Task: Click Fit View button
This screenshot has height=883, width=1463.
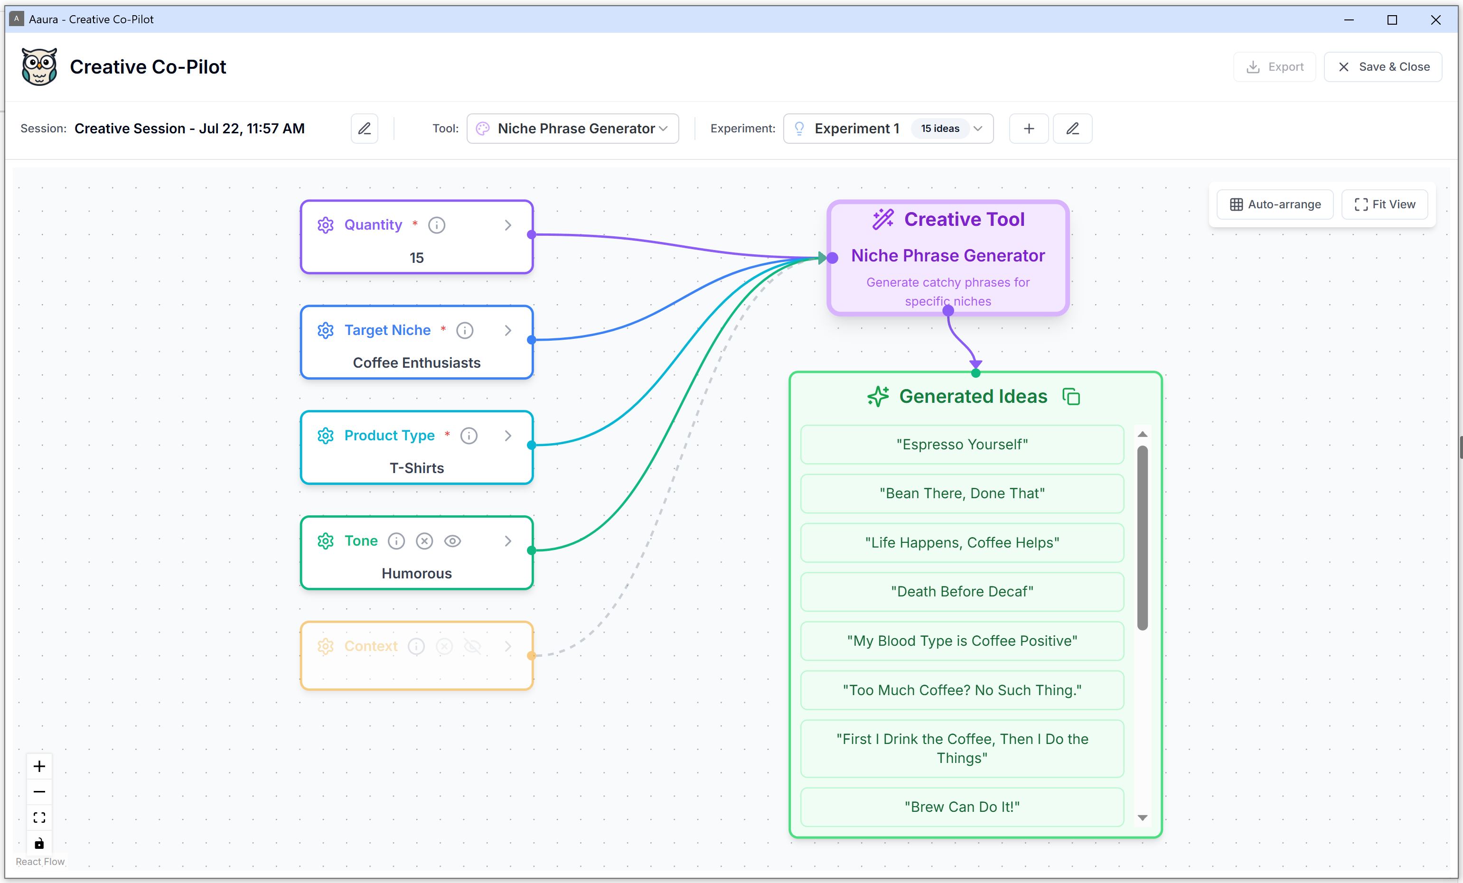Action: click(x=1385, y=204)
